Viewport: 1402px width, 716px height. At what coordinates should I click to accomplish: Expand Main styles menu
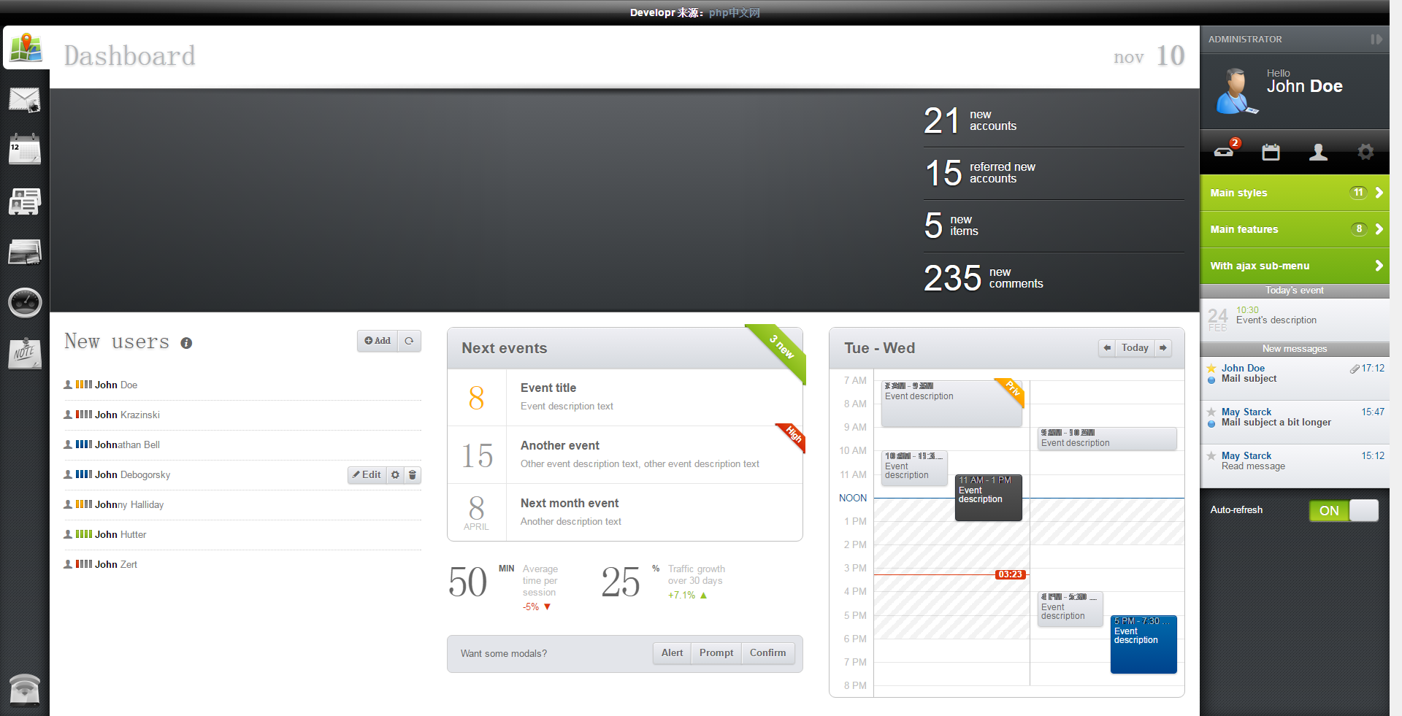pyautogui.click(x=1295, y=193)
